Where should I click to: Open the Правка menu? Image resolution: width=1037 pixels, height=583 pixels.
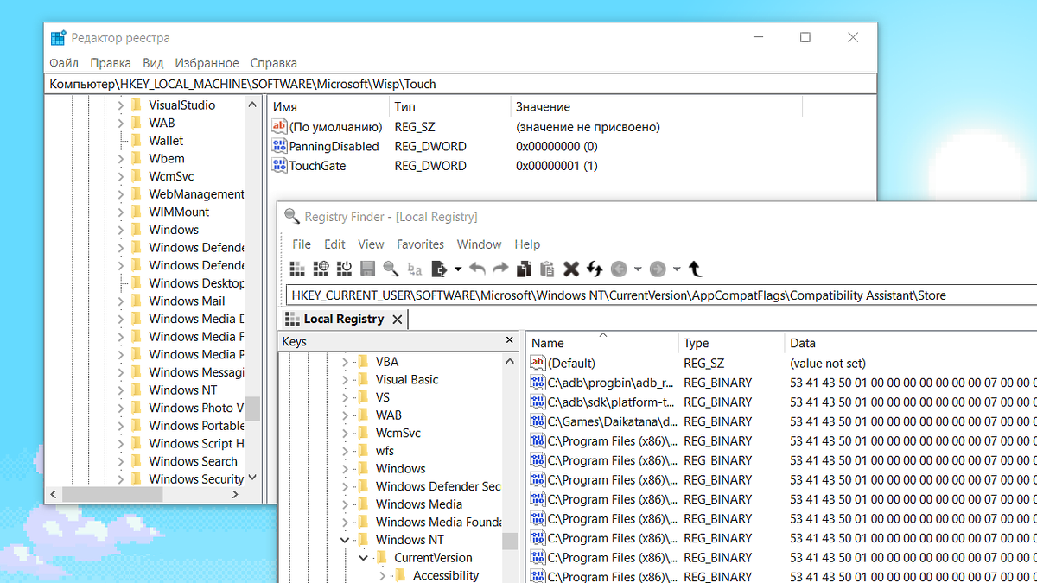111,63
